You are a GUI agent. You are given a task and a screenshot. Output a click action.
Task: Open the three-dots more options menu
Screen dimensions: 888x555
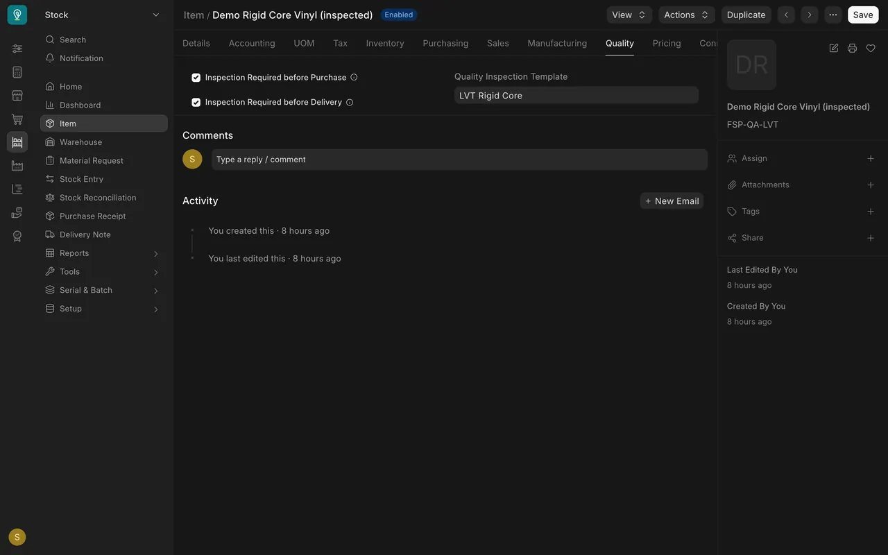(832, 15)
